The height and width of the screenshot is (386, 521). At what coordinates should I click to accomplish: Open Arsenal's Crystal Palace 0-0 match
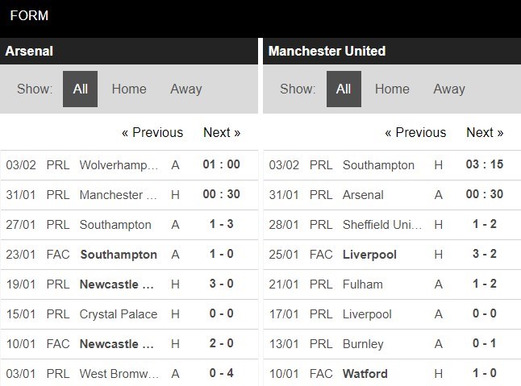tap(129, 314)
